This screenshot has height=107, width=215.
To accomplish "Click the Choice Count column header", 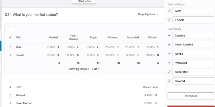I will (150, 87).
